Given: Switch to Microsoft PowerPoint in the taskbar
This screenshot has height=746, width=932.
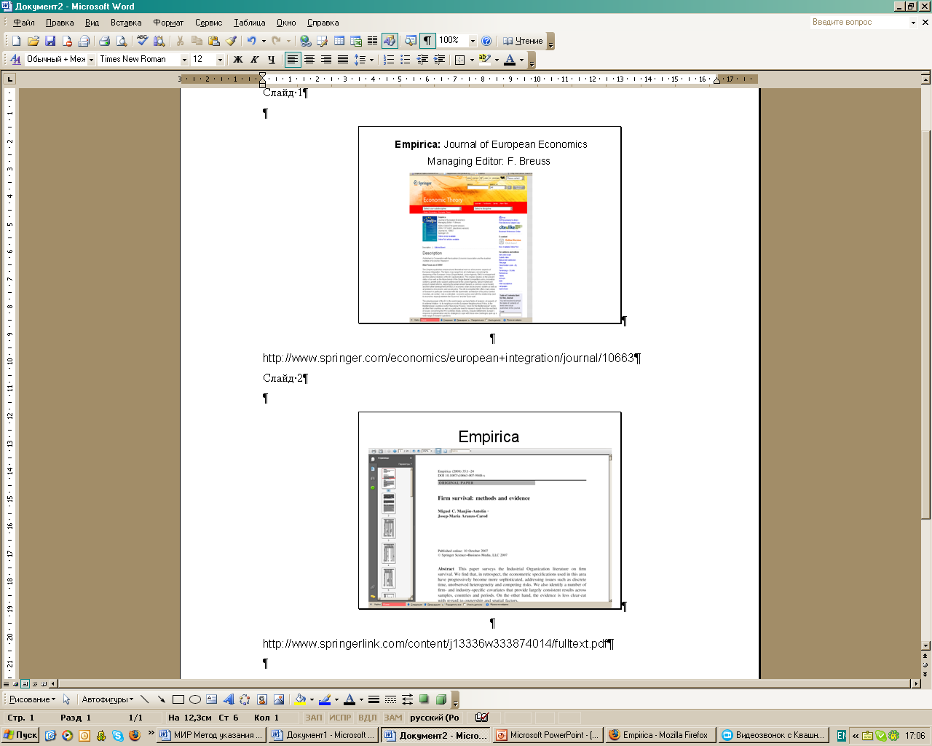Looking at the screenshot, I should point(548,735).
